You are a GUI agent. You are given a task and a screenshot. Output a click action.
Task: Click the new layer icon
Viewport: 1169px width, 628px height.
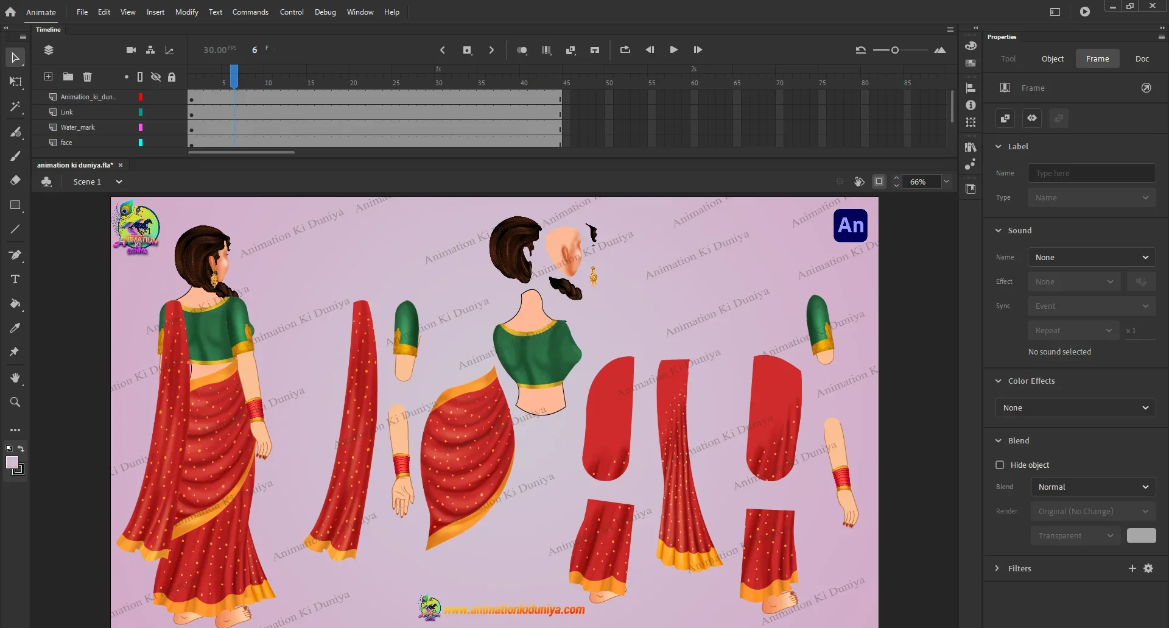[48, 77]
